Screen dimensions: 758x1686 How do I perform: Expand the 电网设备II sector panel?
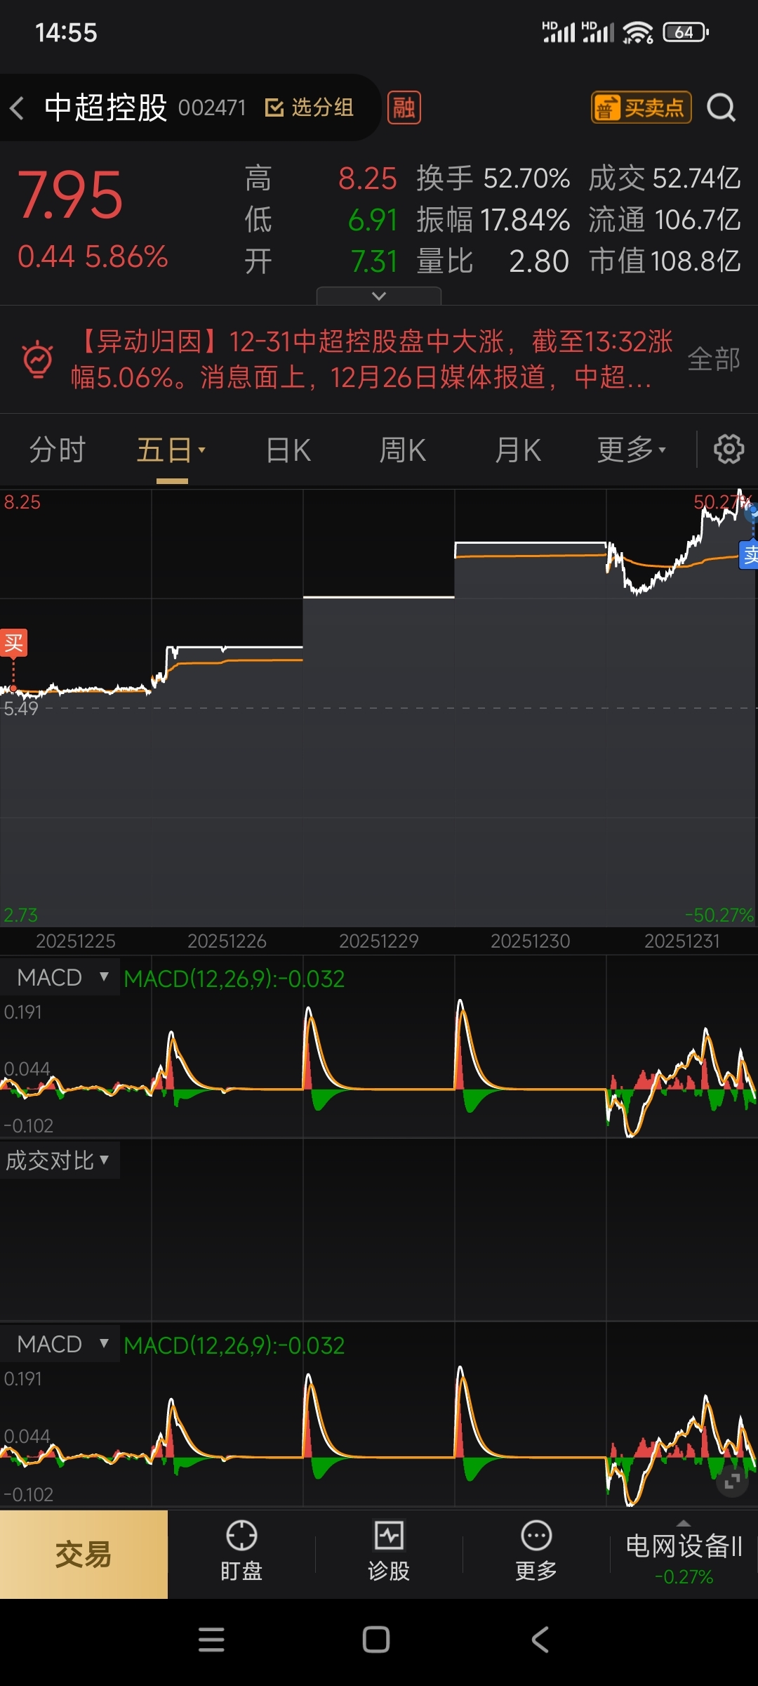coord(684,1555)
